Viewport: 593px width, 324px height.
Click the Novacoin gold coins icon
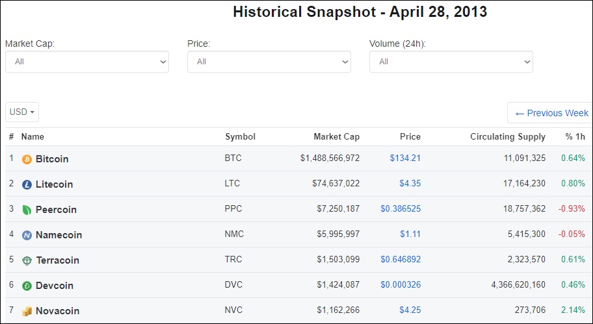(x=27, y=311)
